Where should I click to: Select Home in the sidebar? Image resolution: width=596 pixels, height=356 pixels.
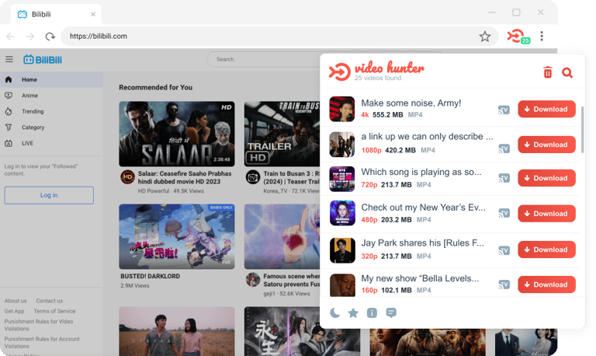point(51,79)
